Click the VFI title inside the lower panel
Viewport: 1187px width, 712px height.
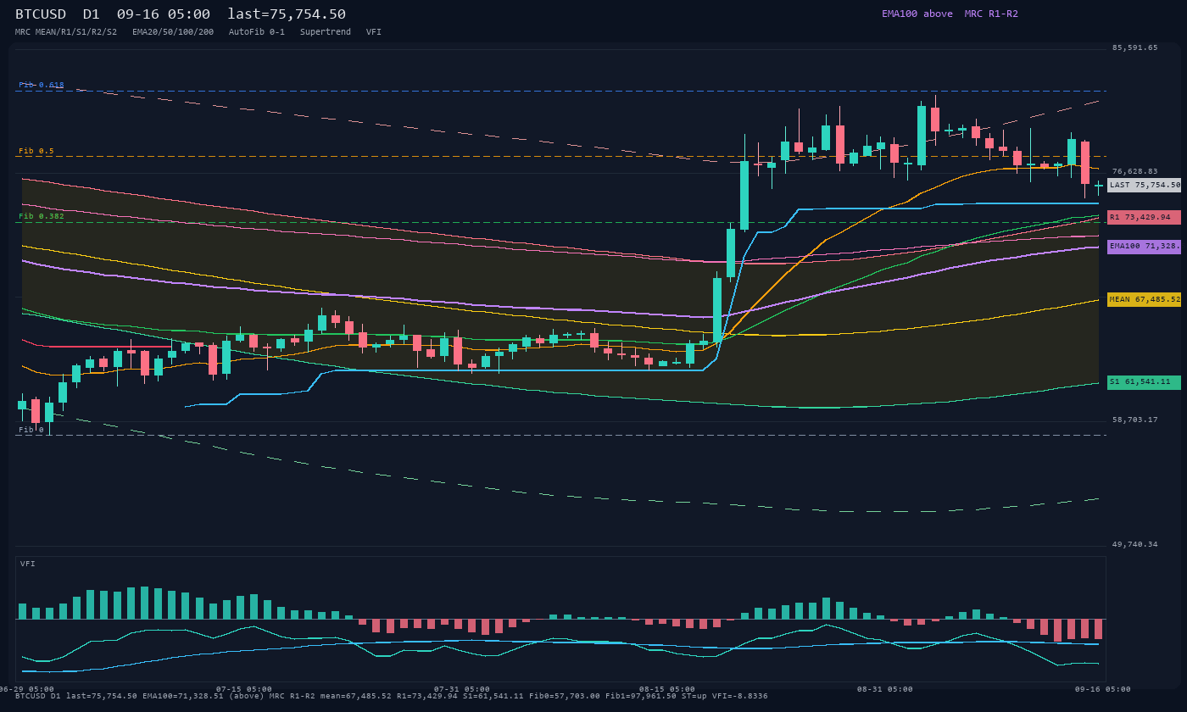point(28,564)
